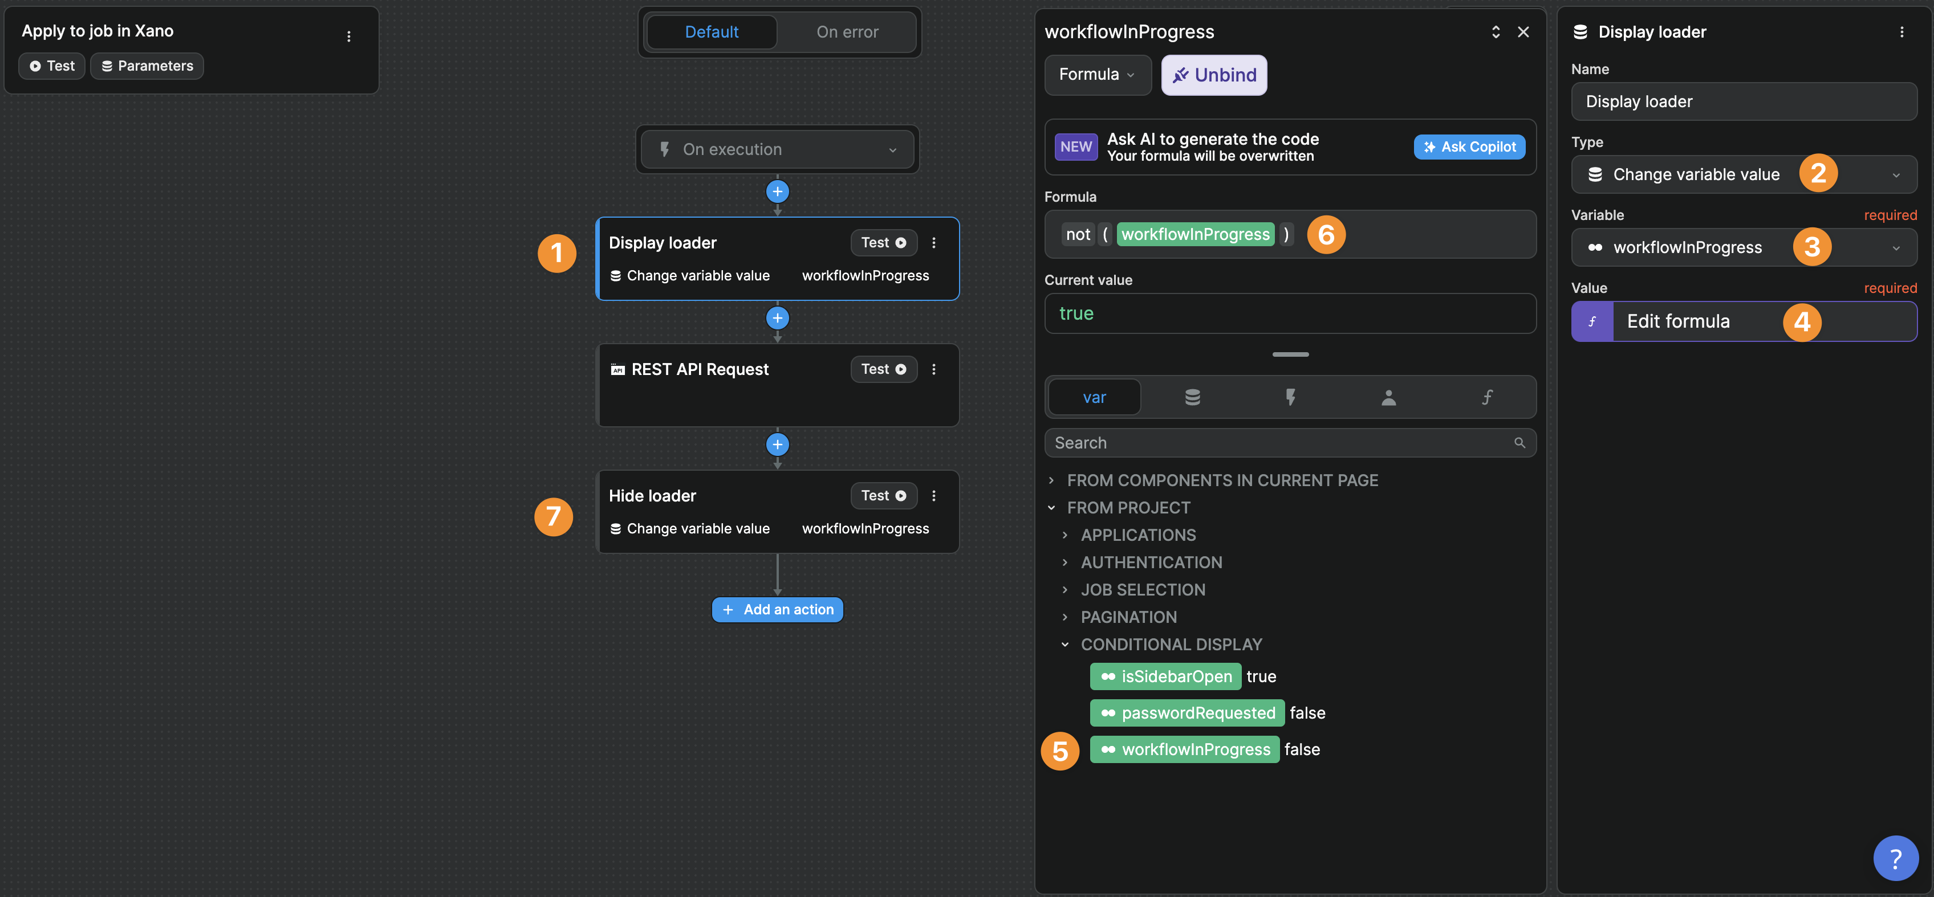Viewport: 1934px width, 897px height.
Task: Open the Change variable value type dropdown
Action: (1744, 173)
